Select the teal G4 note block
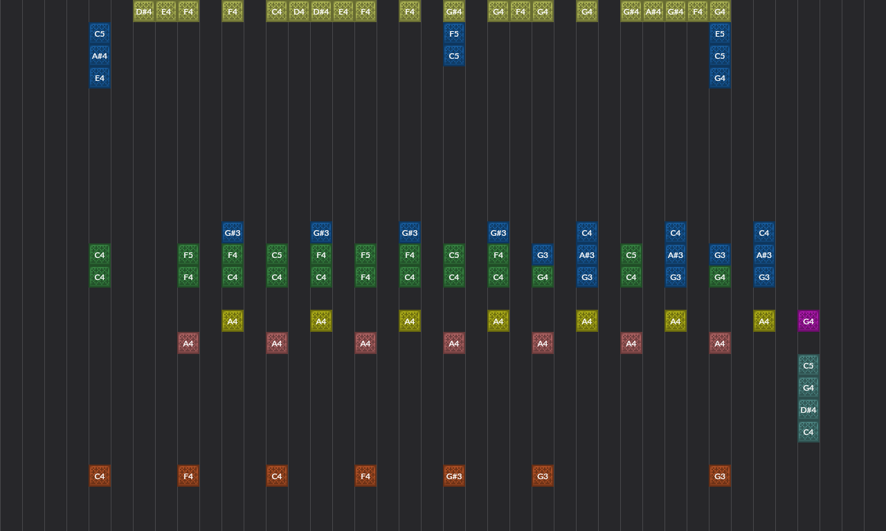This screenshot has height=531, width=886. [x=808, y=387]
